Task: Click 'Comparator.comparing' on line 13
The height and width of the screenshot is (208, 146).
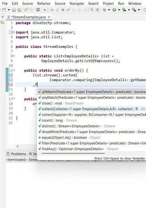Action: (x=71, y=80)
